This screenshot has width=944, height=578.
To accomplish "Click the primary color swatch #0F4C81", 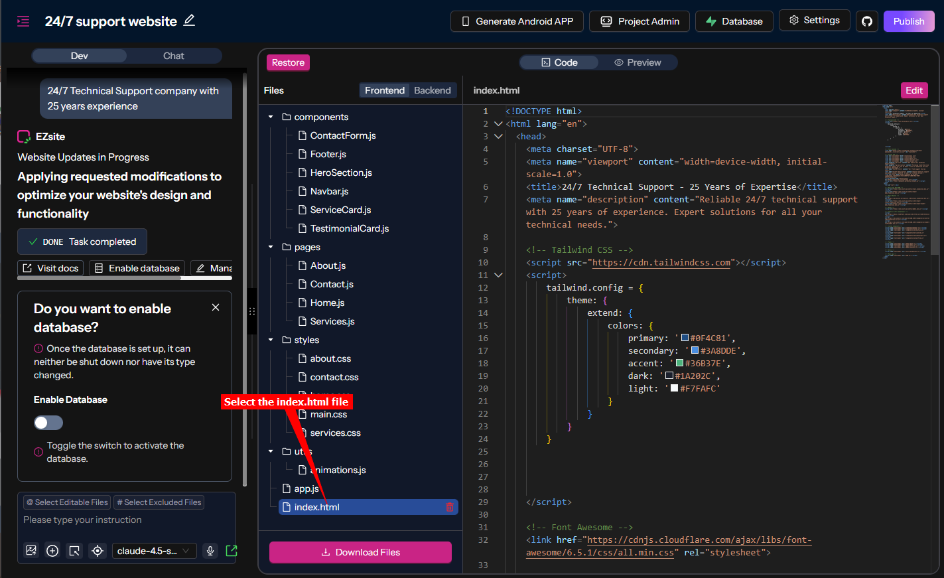I will [685, 338].
